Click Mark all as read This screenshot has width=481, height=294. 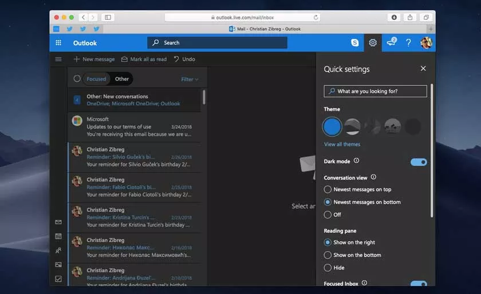coord(144,59)
